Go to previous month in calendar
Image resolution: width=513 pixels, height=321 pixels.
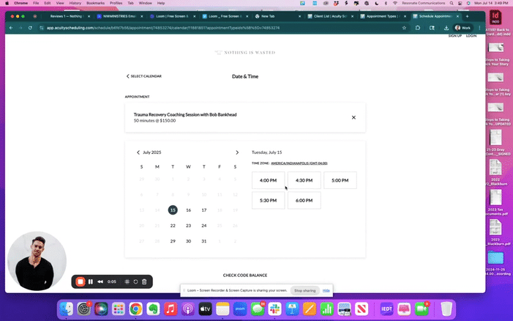tap(138, 152)
